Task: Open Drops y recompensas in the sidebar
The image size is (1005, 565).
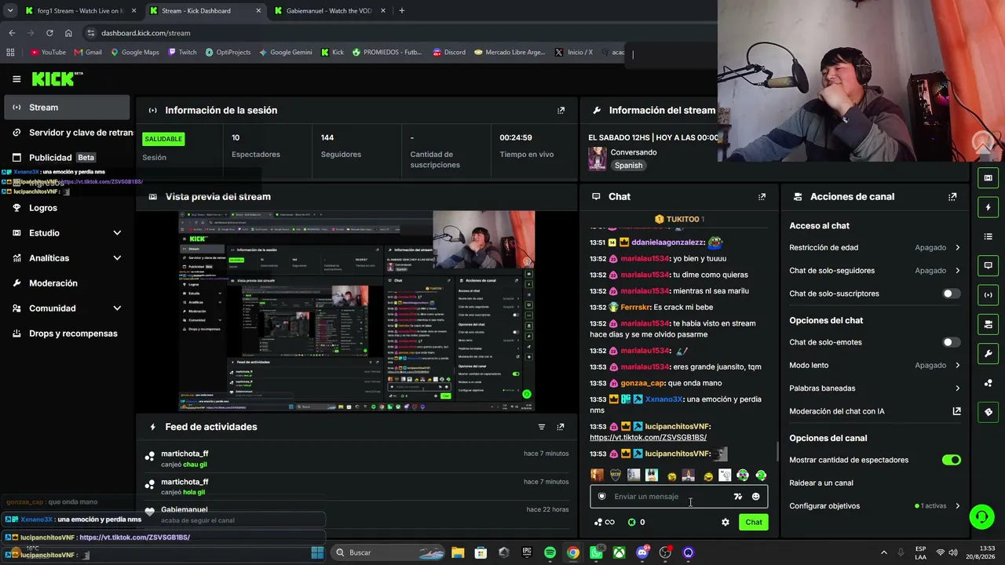Action: tap(67, 334)
